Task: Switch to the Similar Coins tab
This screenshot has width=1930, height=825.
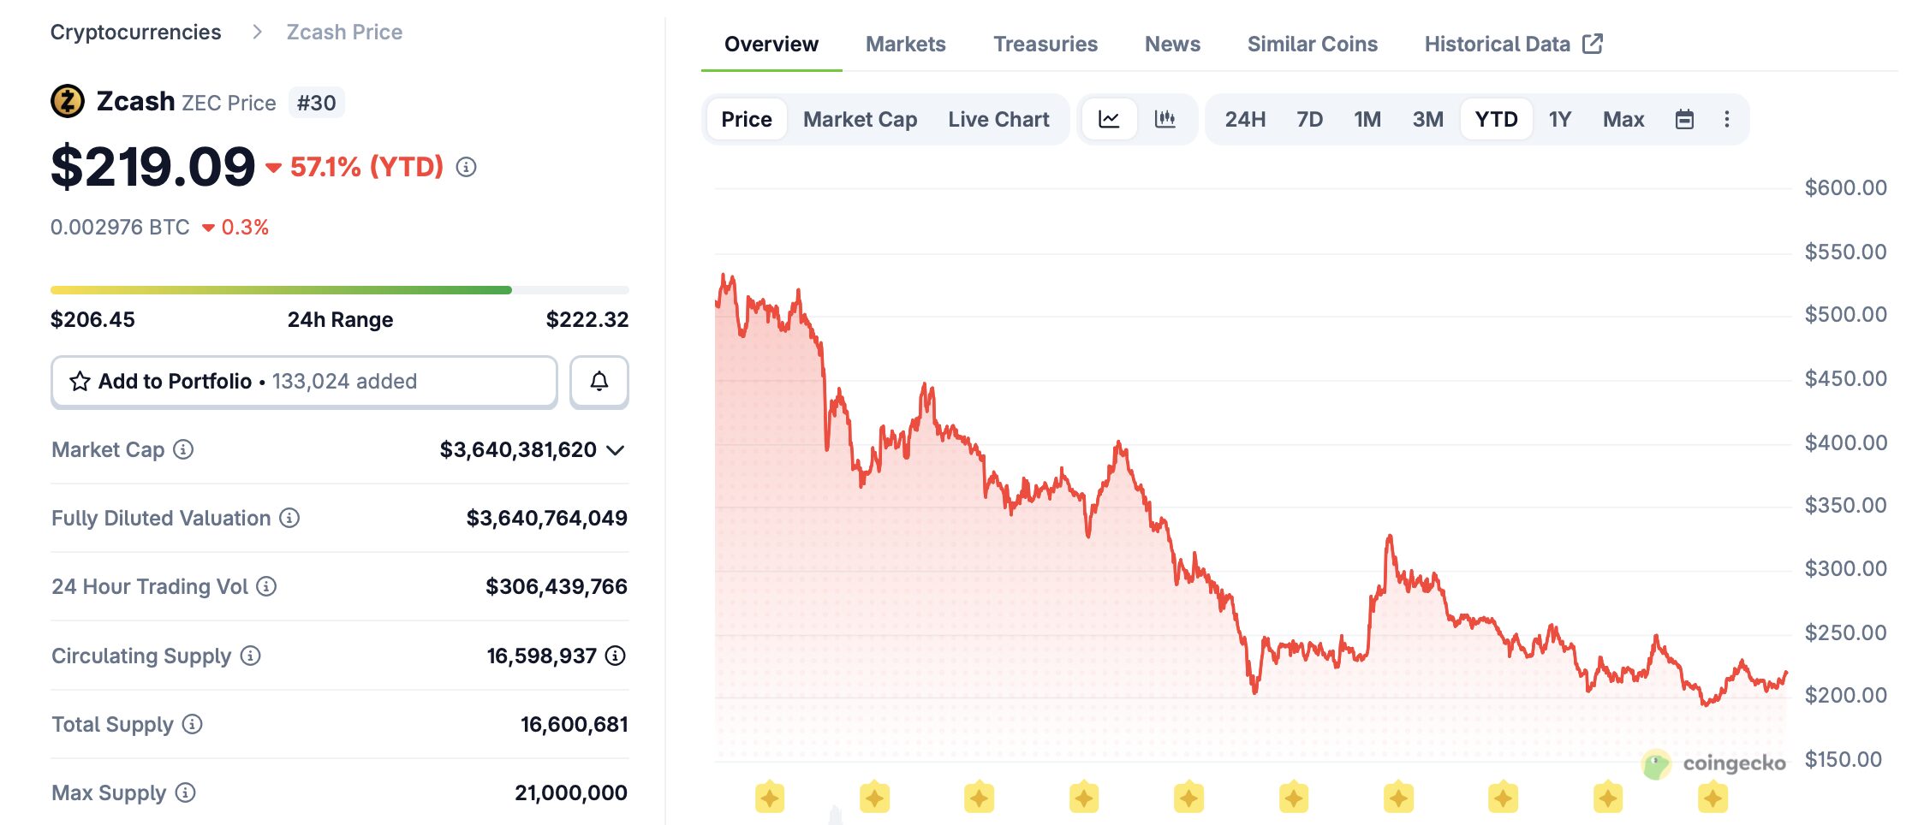Action: (x=1312, y=44)
